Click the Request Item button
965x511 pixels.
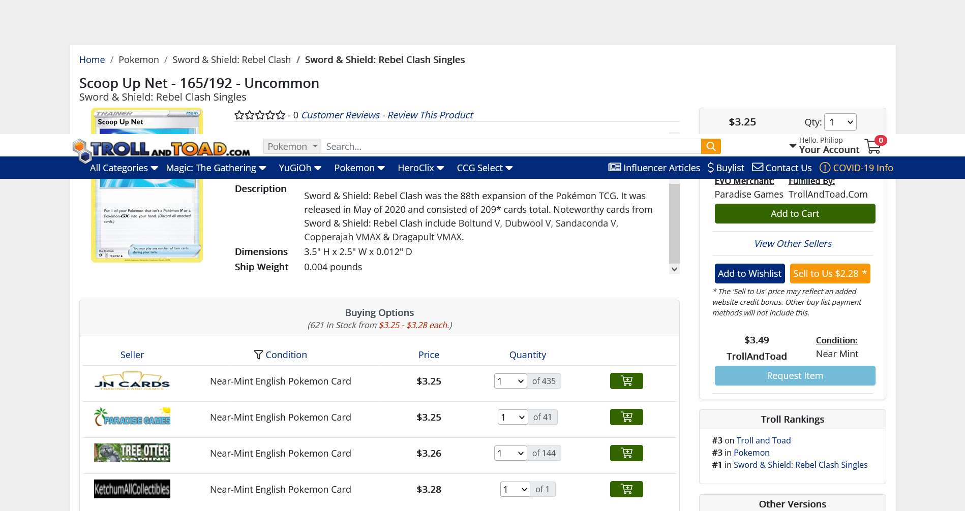[x=795, y=376]
